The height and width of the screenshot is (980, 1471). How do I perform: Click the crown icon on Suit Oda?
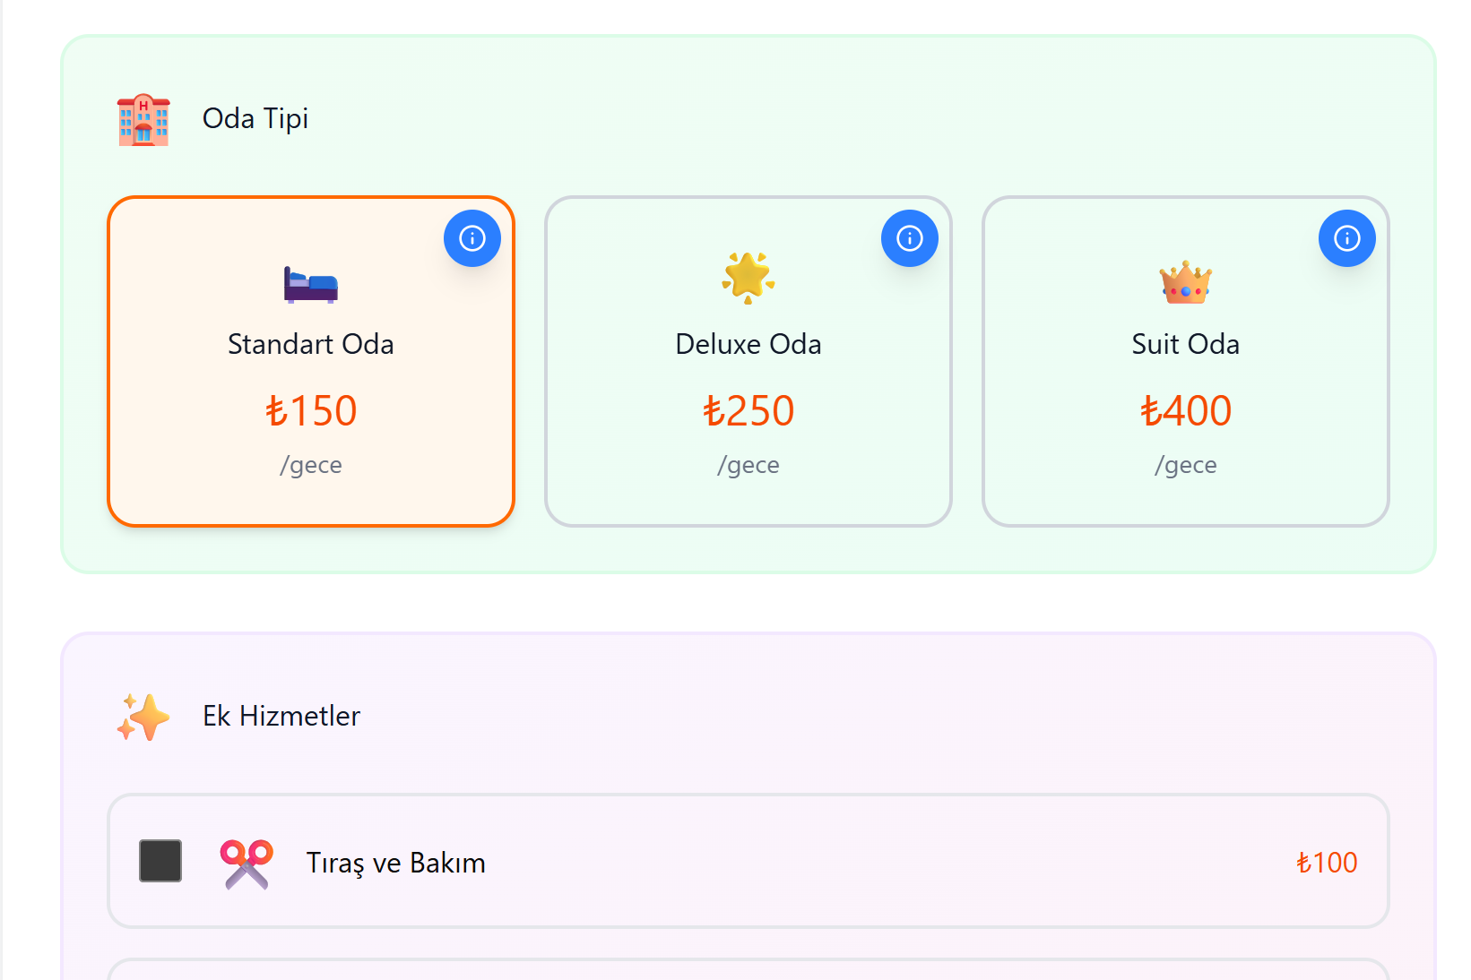(1185, 283)
